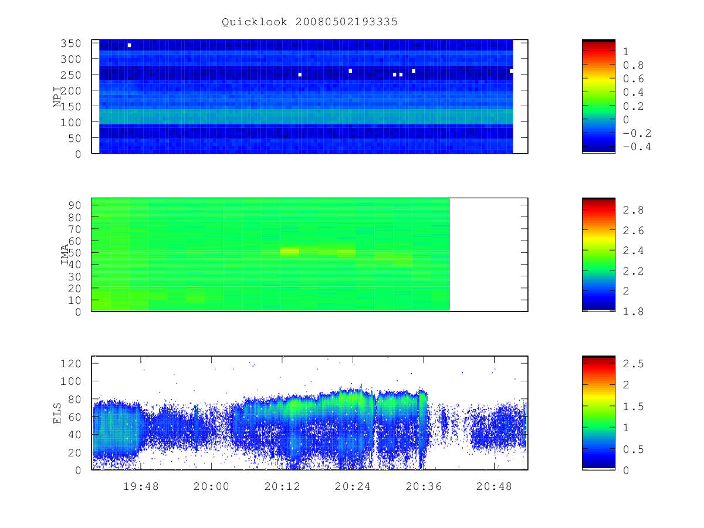
Task: Click the white missing-data pixel near NPI 350
Action: pos(129,45)
